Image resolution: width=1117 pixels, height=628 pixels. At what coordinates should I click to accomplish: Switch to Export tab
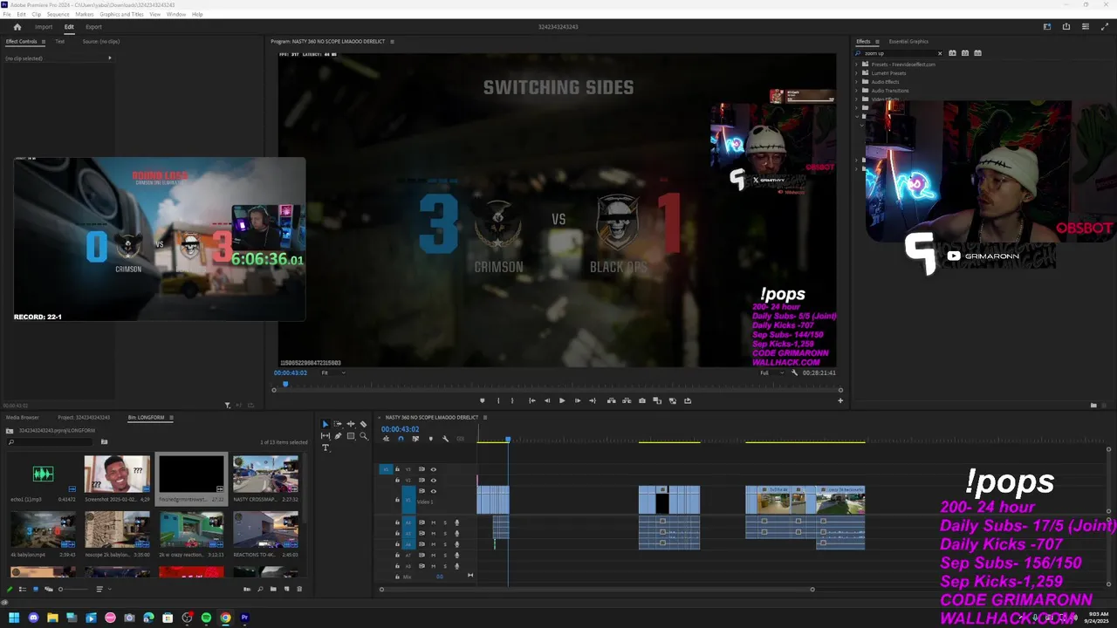click(x=93, y=27)
